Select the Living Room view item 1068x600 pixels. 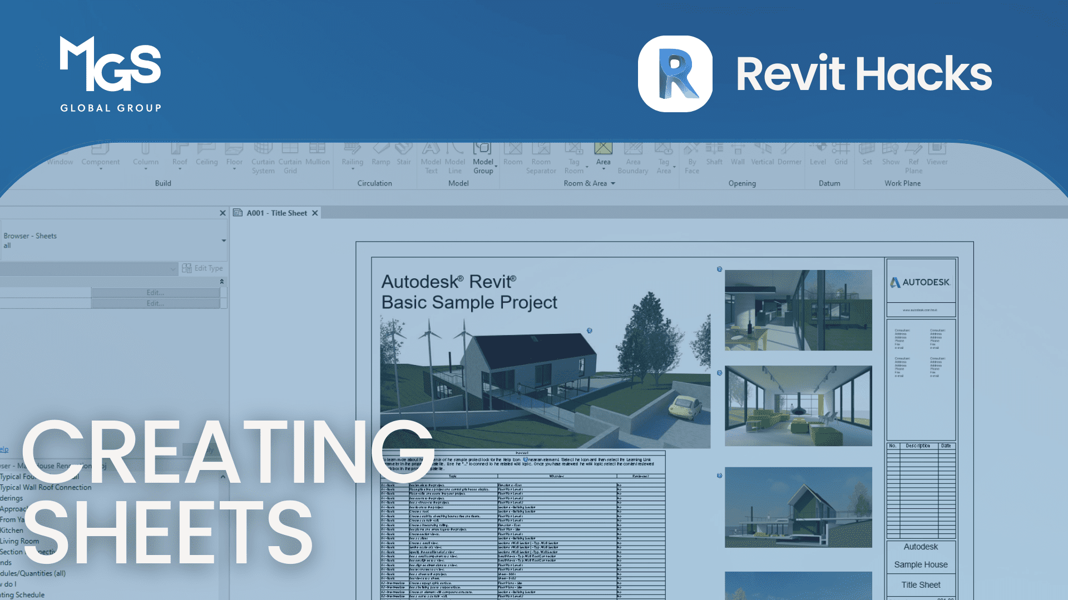tap(19, 541)
